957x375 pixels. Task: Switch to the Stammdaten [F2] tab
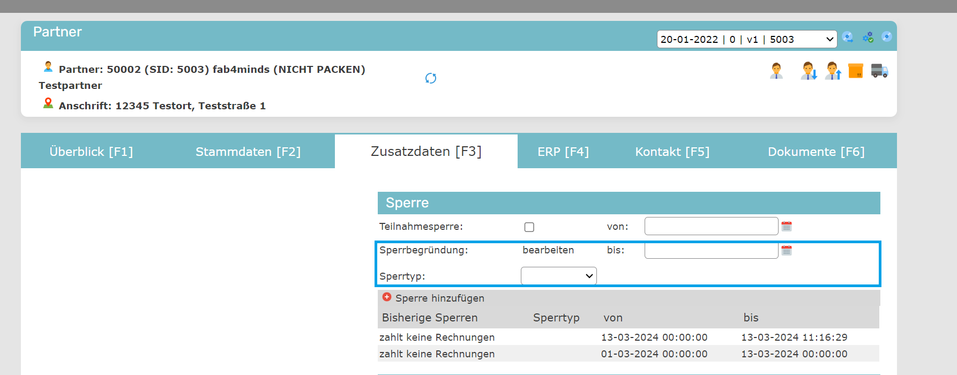pos(248,152)
